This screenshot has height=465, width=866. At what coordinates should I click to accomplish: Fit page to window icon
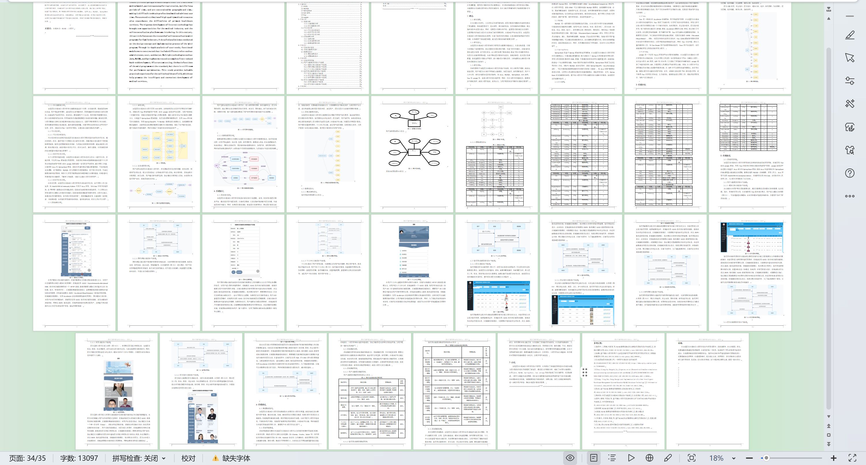pyautogui.click(x=692, y=458)
